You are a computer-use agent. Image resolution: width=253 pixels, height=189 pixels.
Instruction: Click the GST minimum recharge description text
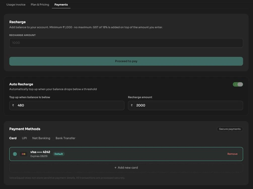[86, 27]
